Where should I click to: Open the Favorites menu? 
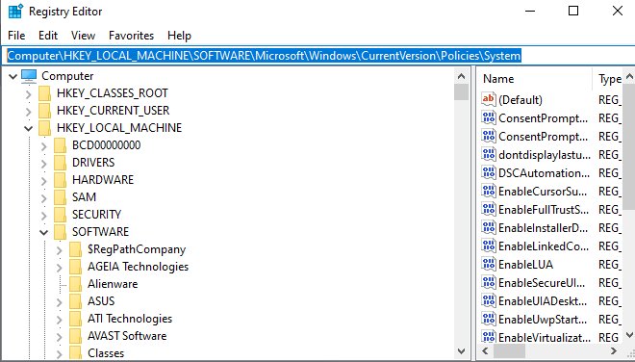[x=131, y=36]
